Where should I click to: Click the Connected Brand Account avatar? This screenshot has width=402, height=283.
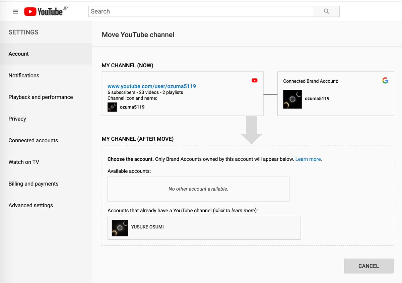tap(292, 99)
